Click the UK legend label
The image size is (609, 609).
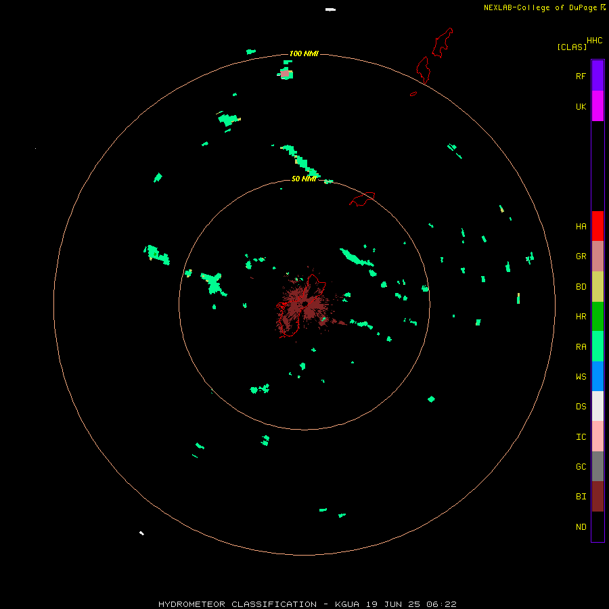coord(581,107)
